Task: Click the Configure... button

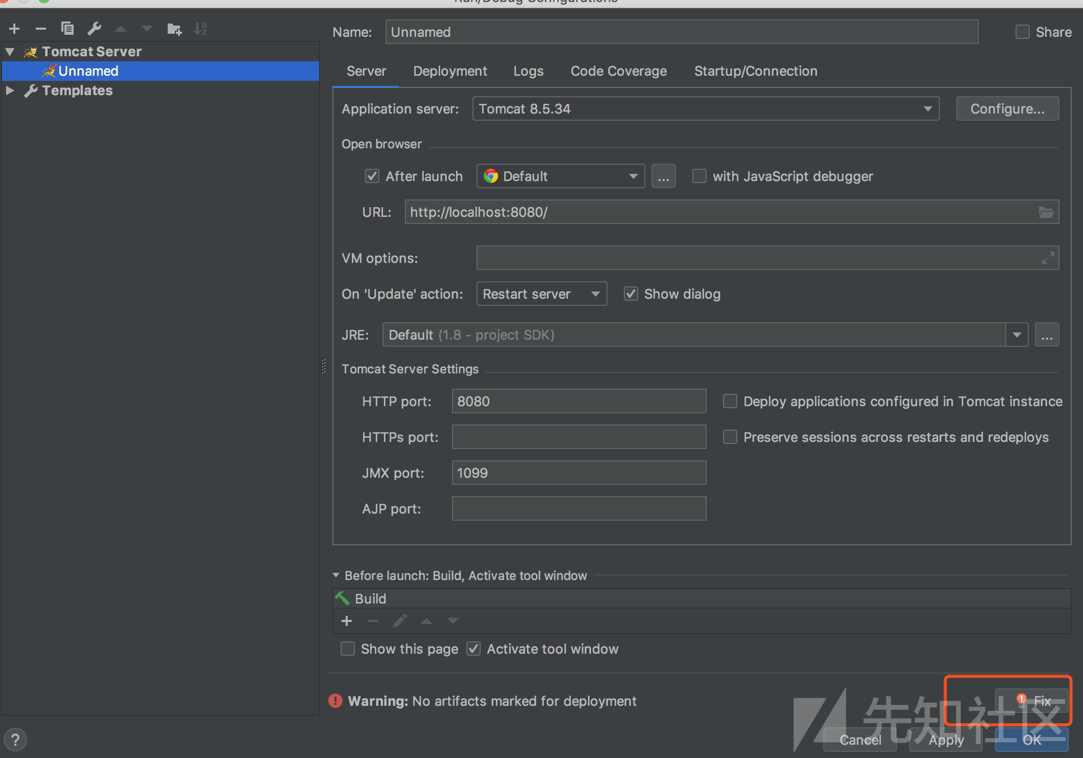Action: [x=1007, y=109]
